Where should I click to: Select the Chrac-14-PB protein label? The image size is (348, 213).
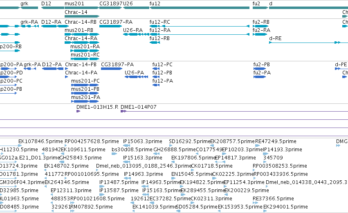pyautogui.click(x=81, y=65)
